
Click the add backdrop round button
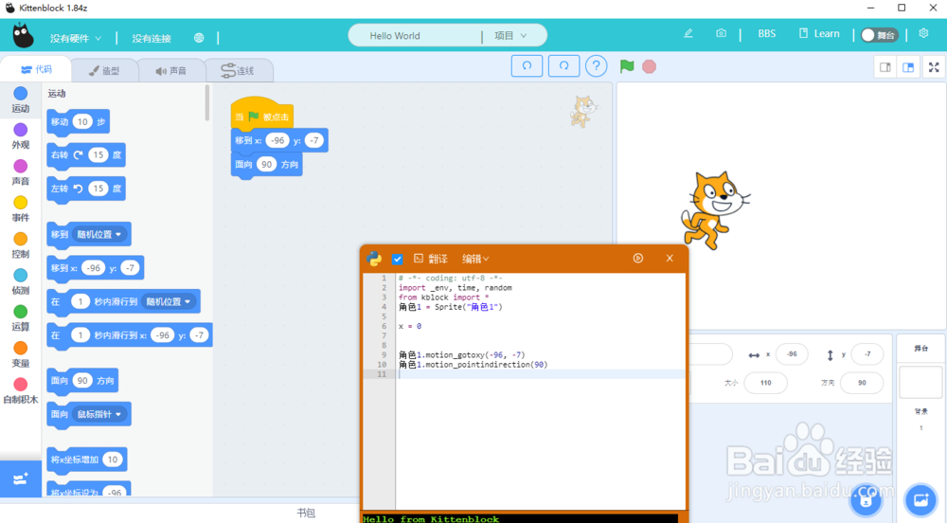(921, 499)
